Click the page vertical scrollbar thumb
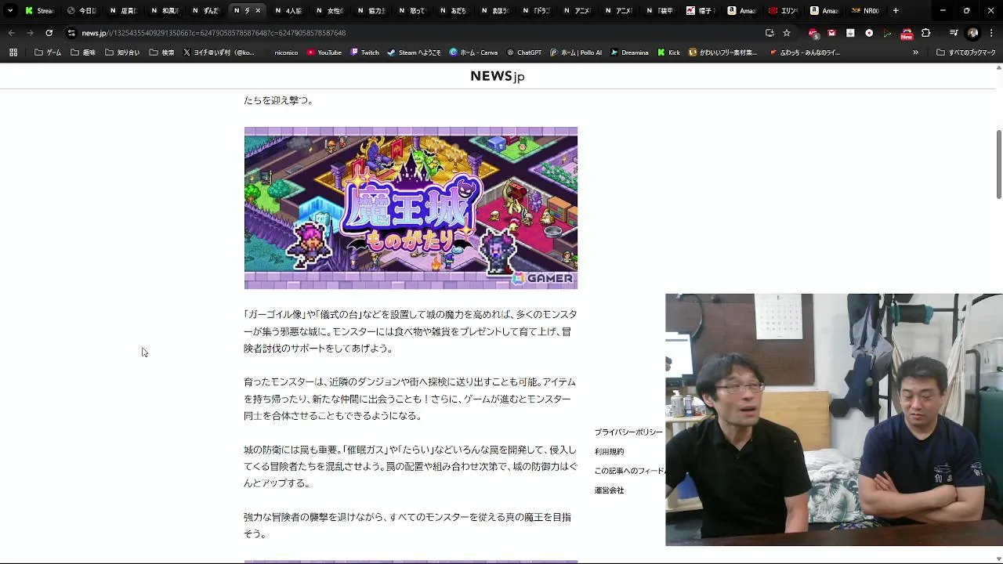Viewport: 1003px width, 564px height. click(998, 164)
